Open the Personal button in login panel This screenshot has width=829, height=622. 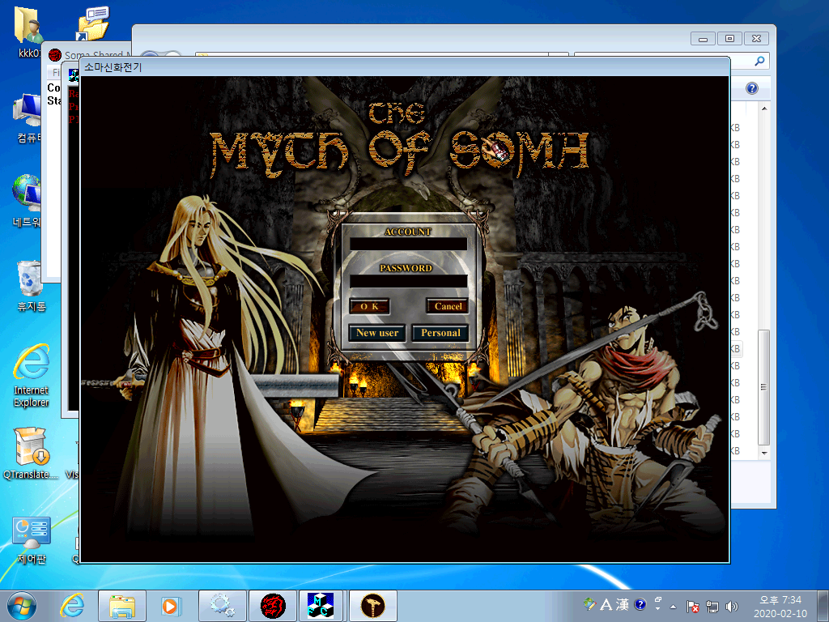pos(440,333)
